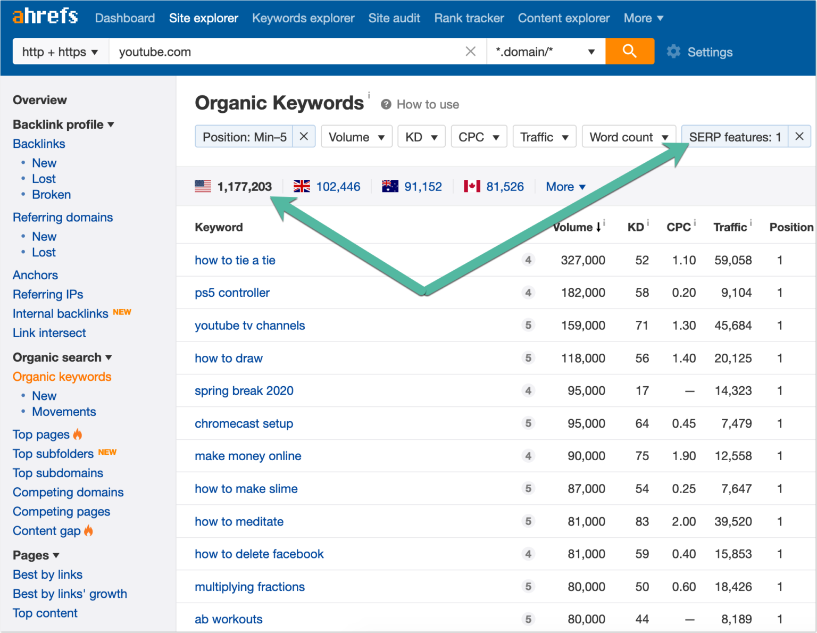The height and width of the screenshot is (633, 817).
Task: Expand the Volume filter dropdown
Action: [356, 137]
